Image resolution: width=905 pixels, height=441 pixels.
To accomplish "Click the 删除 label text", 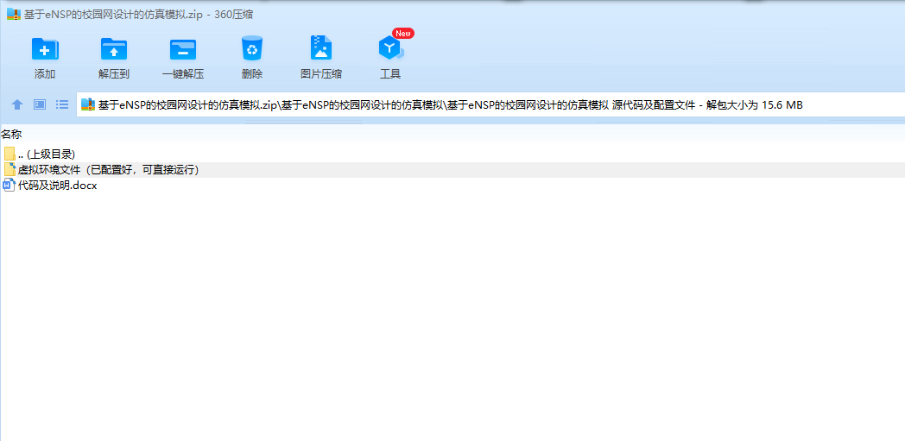I will pyautogui.click(x=252, y=74).
